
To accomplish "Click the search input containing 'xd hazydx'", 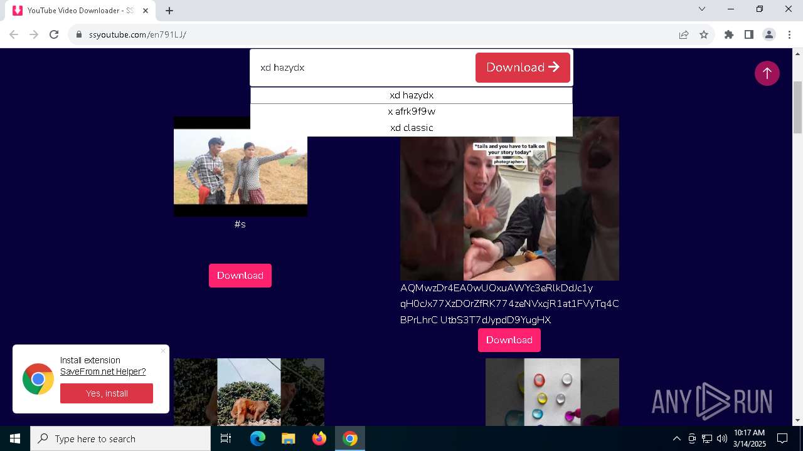I will [364, 67].
